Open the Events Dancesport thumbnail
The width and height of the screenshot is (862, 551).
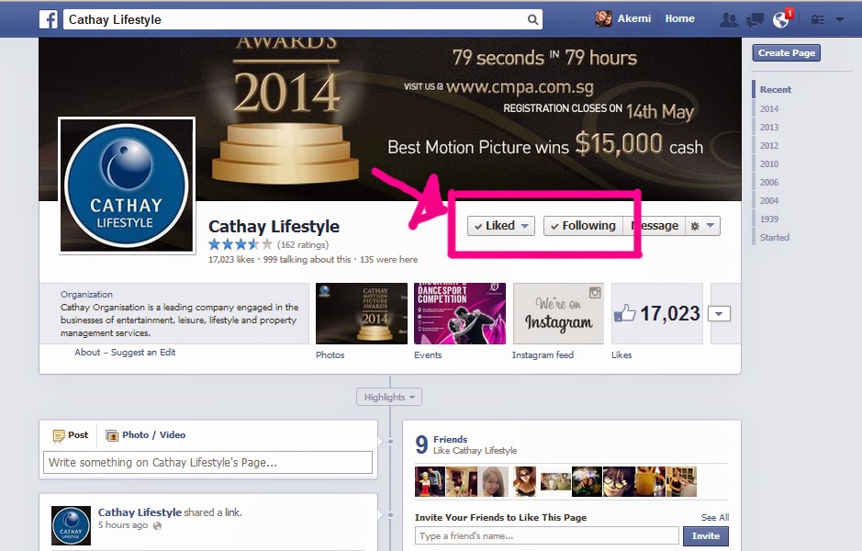[x=460, y=313]
